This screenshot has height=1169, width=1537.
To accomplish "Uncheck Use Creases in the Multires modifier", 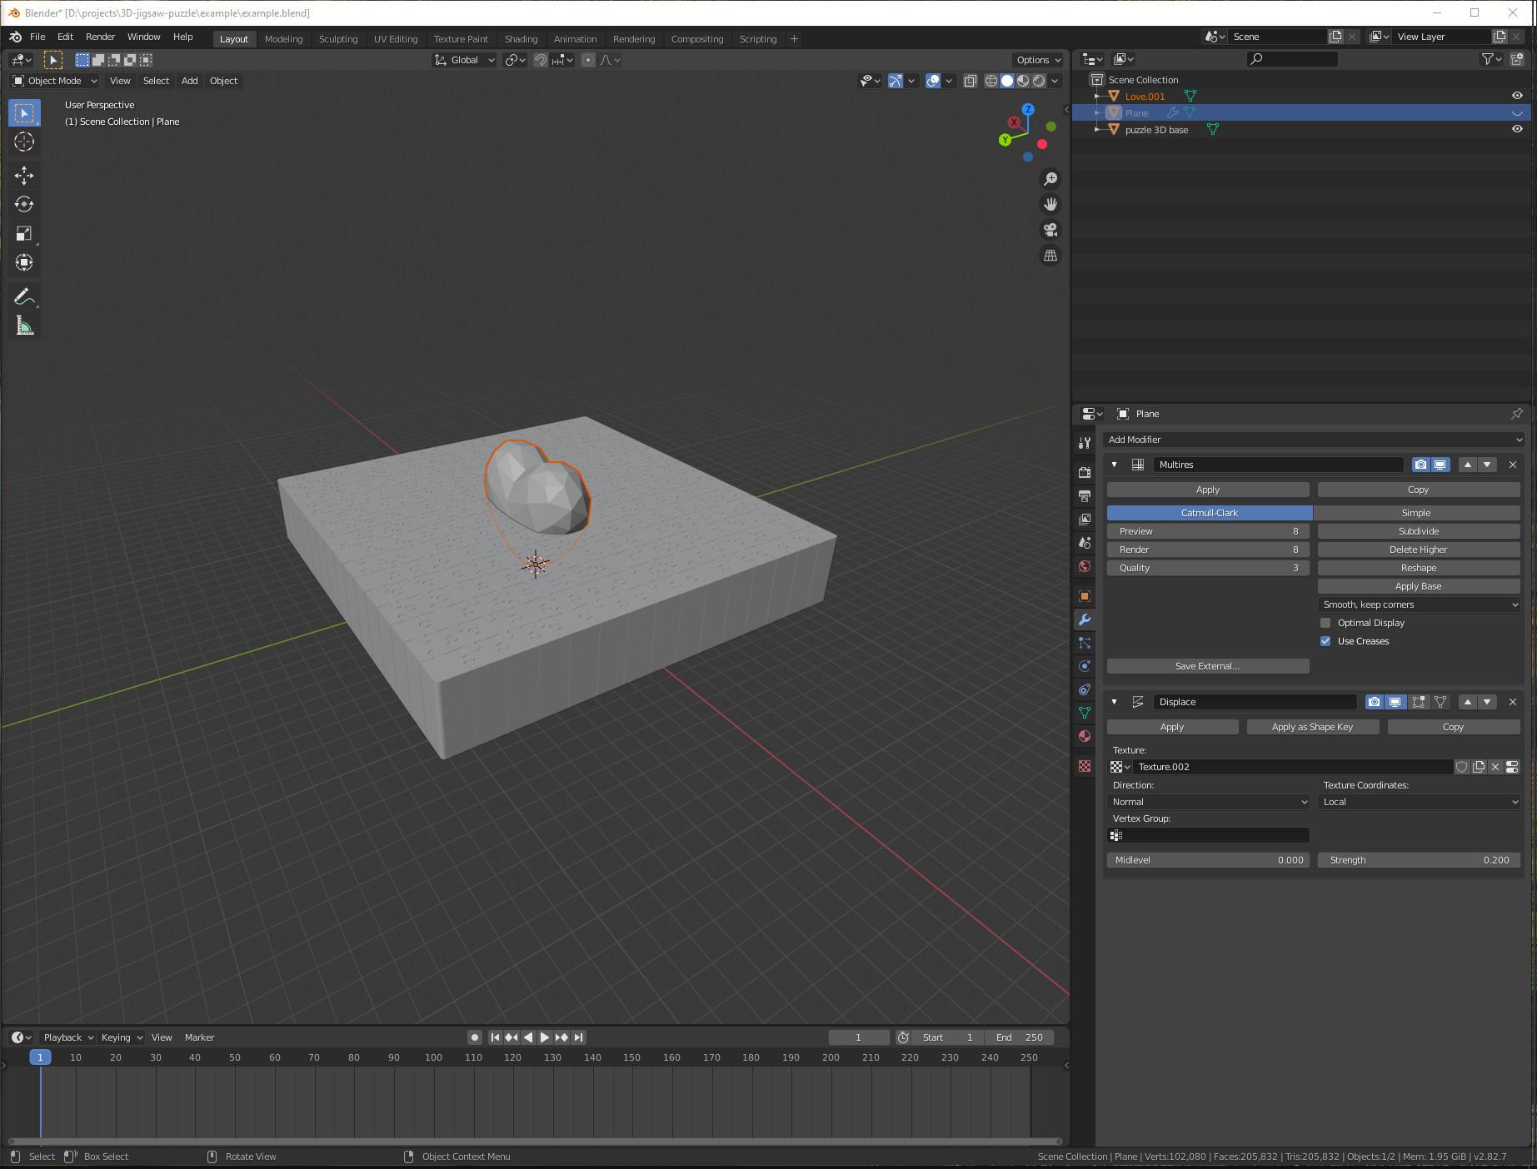I will tap(1325, 640).
